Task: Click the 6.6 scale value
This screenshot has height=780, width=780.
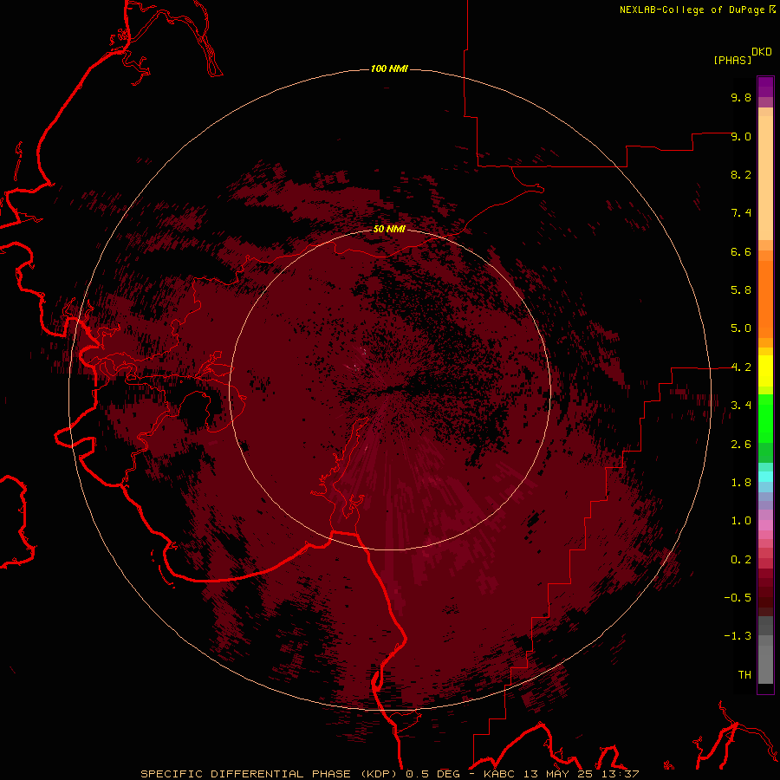Action: click(x=741, y=251)
